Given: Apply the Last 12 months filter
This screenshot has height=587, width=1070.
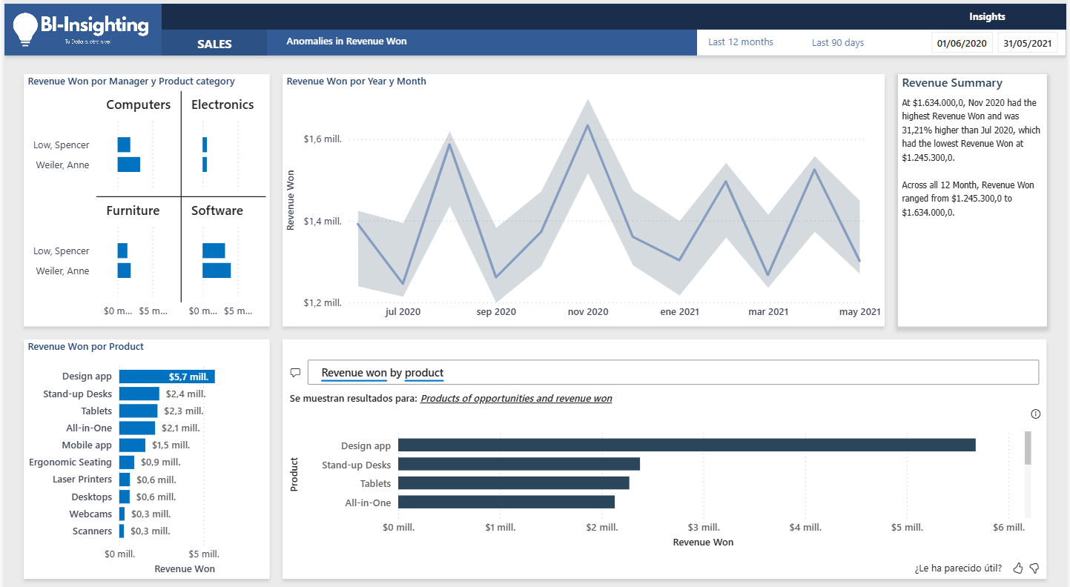Looking at the screenshot, I should [x=740, y=42].
